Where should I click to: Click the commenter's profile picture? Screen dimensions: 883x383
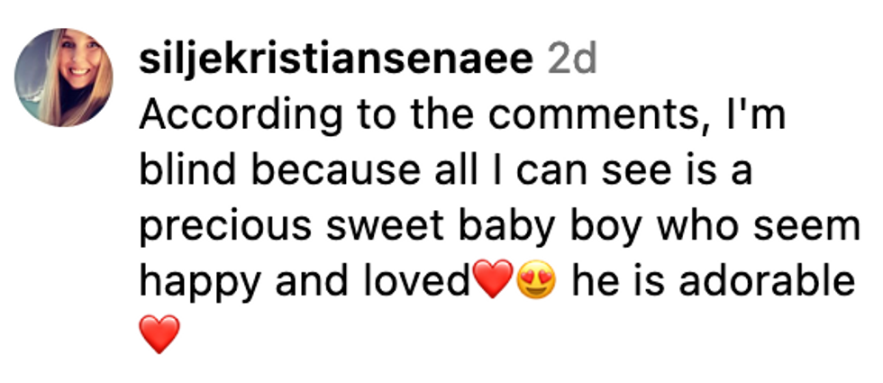click(65, 75)
